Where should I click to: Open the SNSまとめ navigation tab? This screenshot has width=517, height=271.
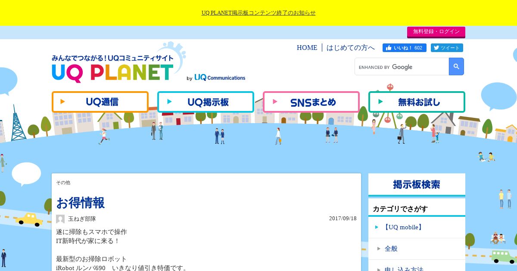coord(311,102)
